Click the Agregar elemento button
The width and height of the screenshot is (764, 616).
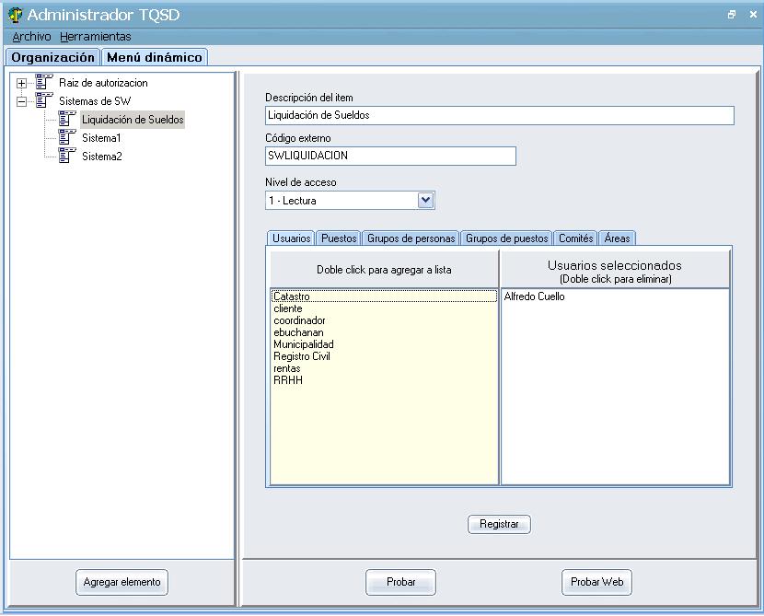coord(122,582)
